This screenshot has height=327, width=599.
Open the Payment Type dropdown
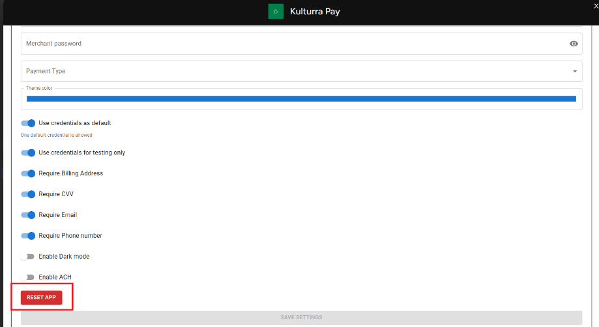tap(301, 71)
